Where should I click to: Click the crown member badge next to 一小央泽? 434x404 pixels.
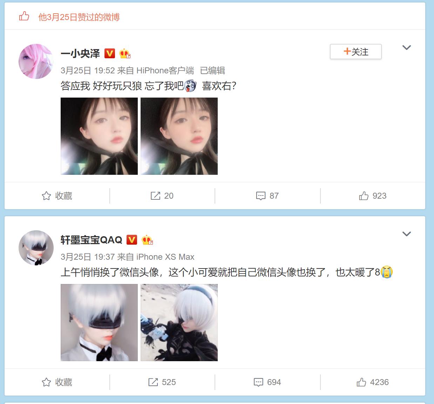[x=125, y=53]
